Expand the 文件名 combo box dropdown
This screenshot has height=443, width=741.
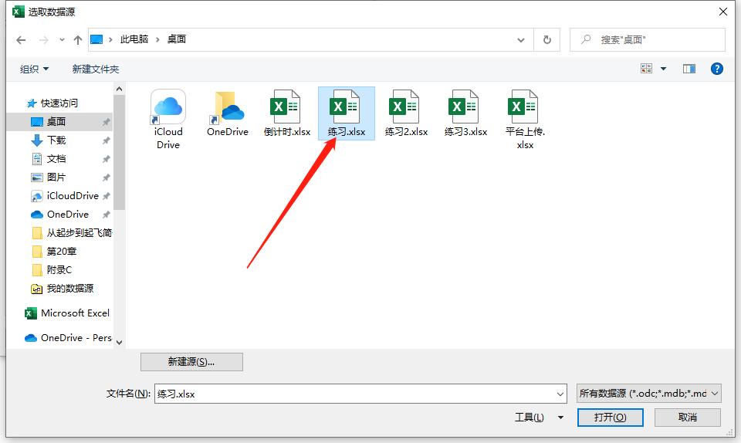tap(560, 394)
